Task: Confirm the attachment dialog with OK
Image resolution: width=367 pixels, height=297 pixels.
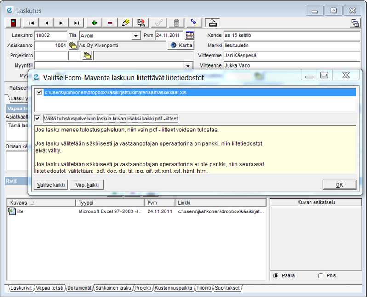Action: coord(339,185)
